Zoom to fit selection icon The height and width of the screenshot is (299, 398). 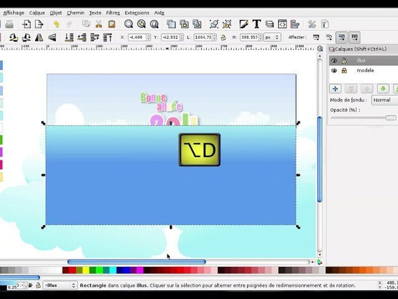[129, 24]
